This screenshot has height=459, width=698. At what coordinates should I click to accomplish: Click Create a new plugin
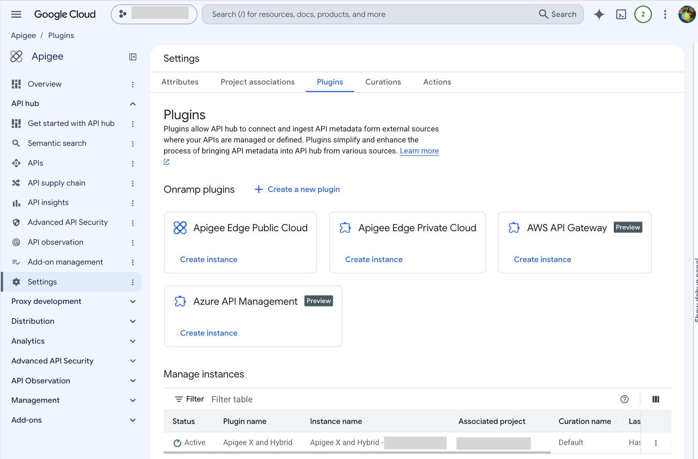[297, 189]
